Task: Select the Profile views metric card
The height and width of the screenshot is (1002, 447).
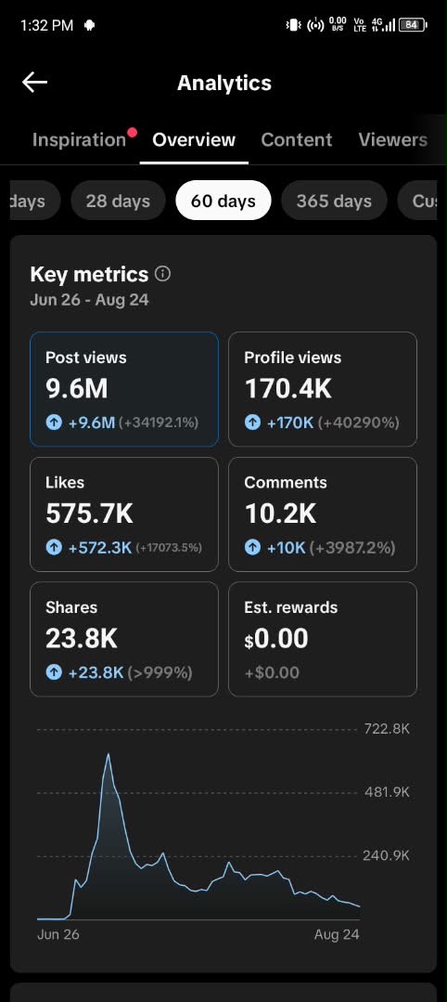Action: click(323, 389)
